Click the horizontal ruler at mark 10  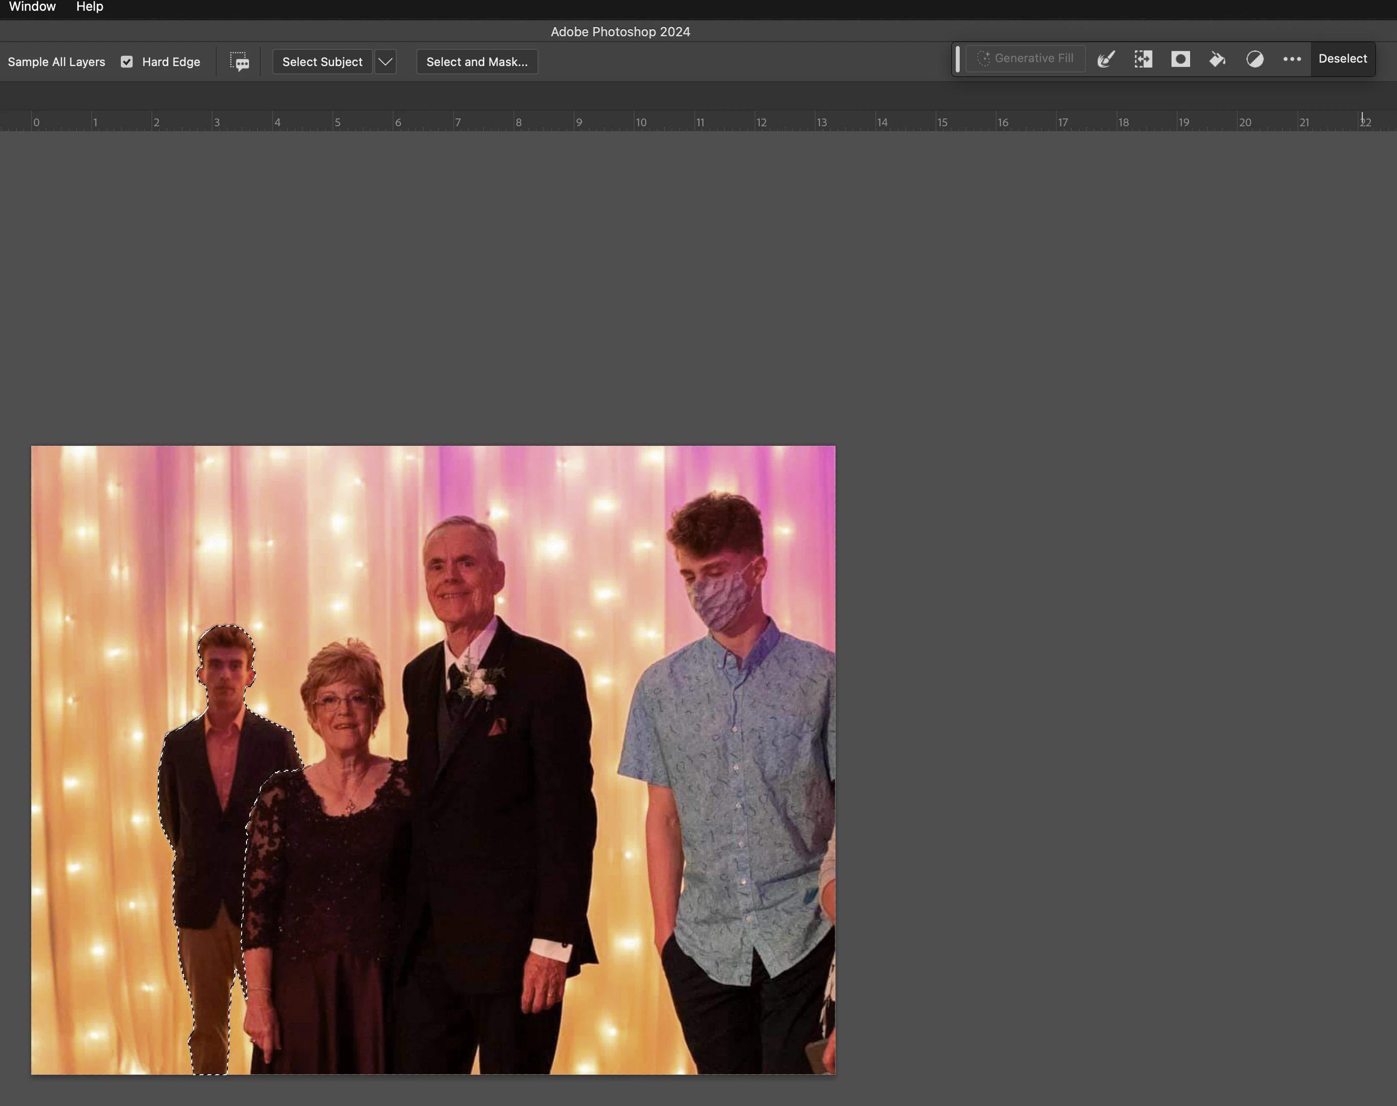(641, 122)
